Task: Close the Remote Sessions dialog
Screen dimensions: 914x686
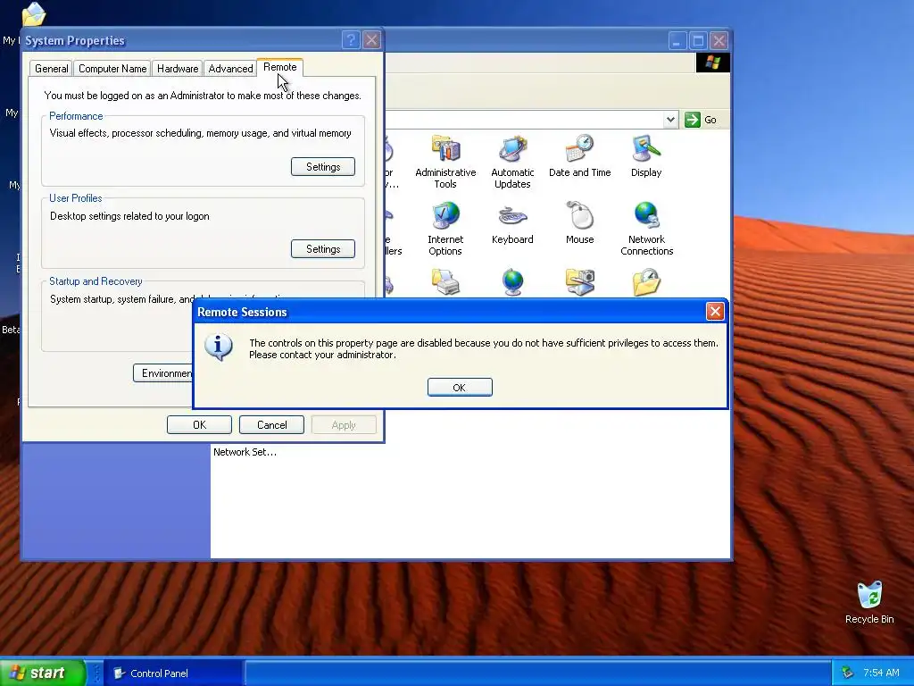Action: [715, 312]
